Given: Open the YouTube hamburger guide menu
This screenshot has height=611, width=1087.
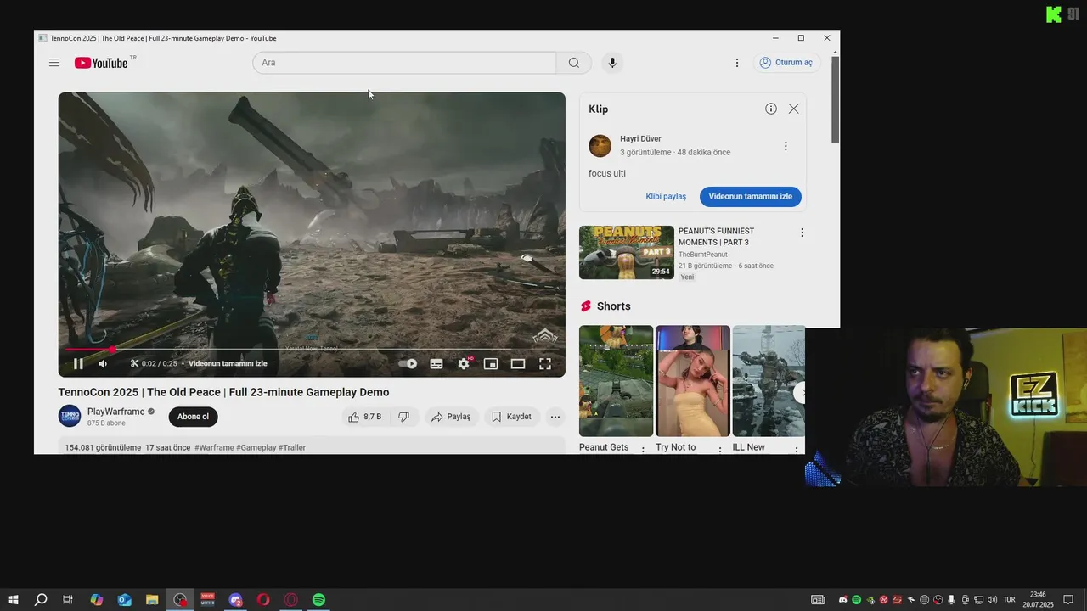Looking at the screenshot, I should click(54, 63).
